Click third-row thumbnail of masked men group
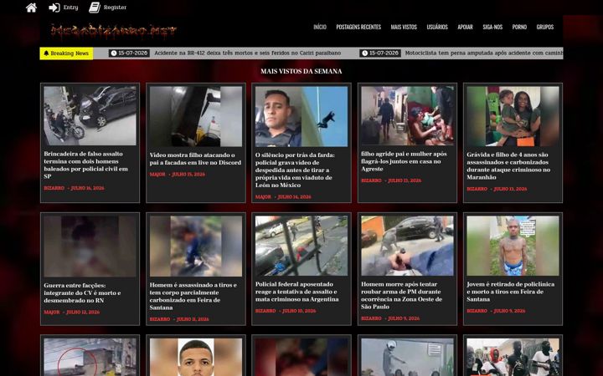 point(513,357)
